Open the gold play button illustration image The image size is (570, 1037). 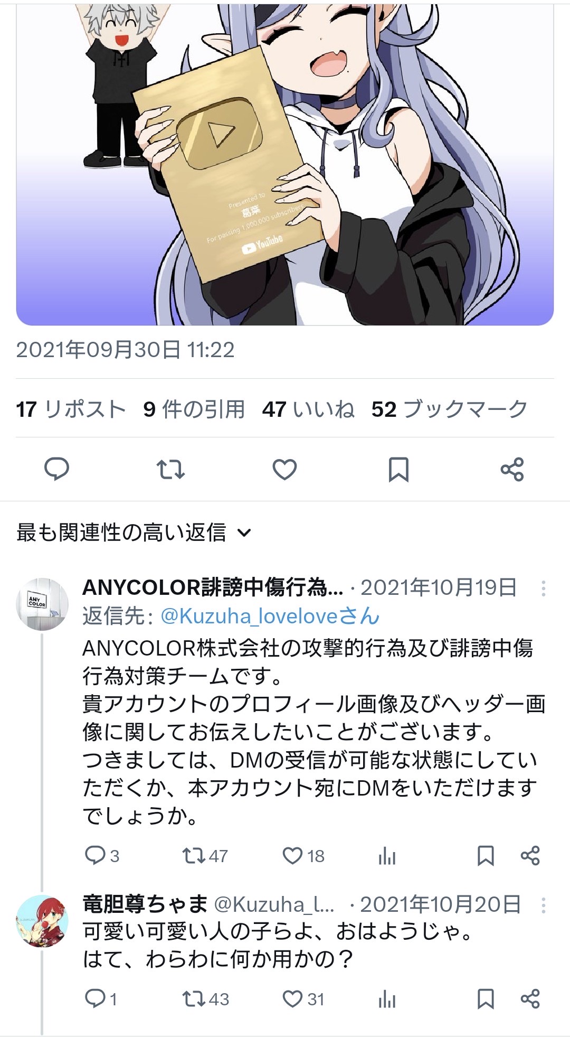pyautogui.click(x=285, y=163)
